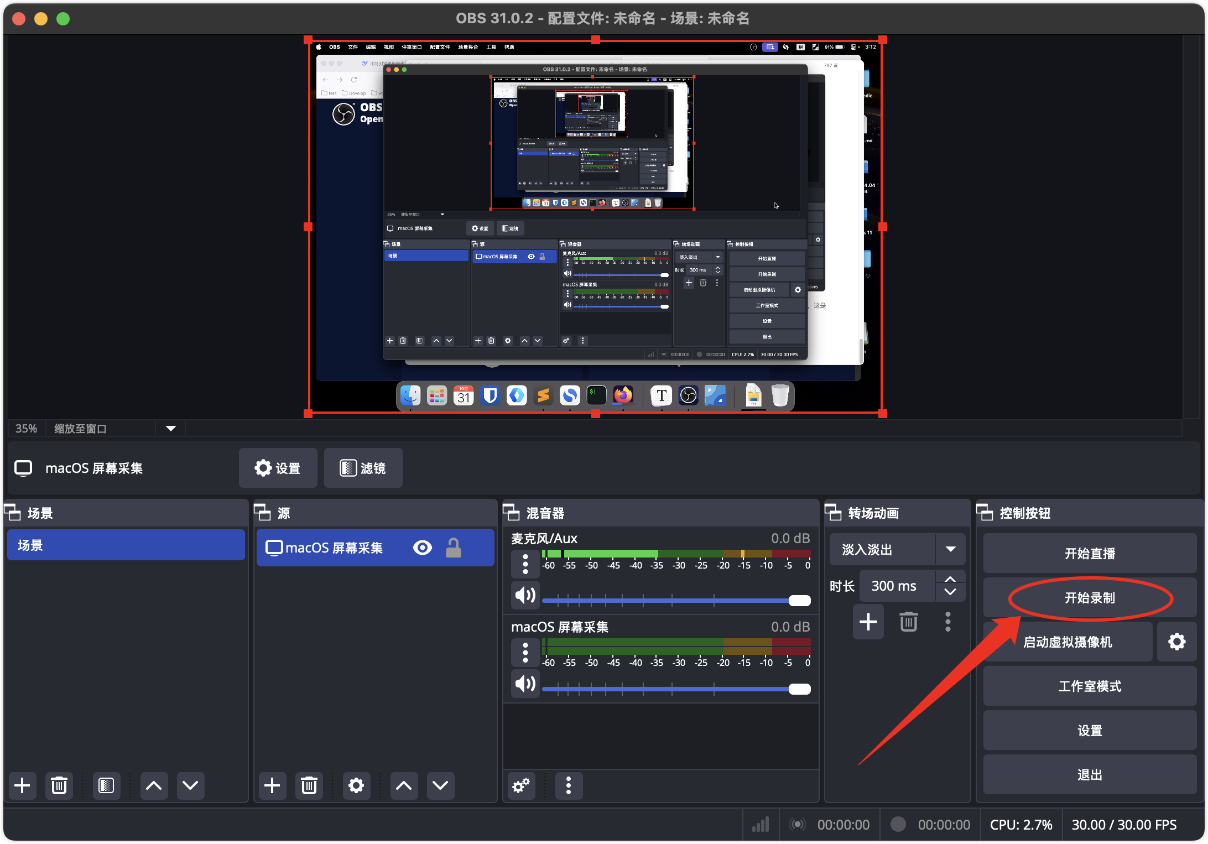Click the monitor icon left of the 设置 button

point(23,468)
